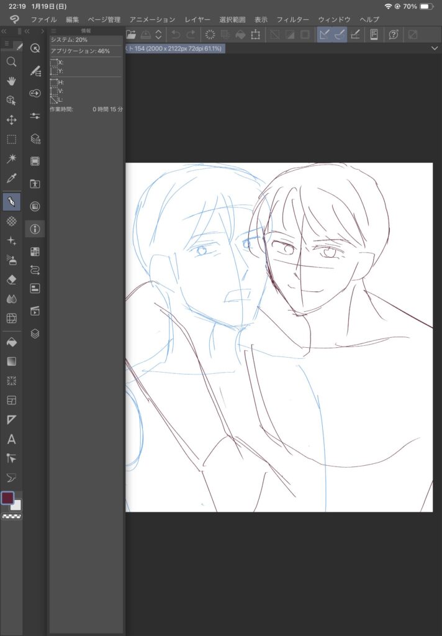Viewport: 442px width, 636px height.
Task: Collapse the tool palette double-chevron
Action: click(x=4, y=31)
